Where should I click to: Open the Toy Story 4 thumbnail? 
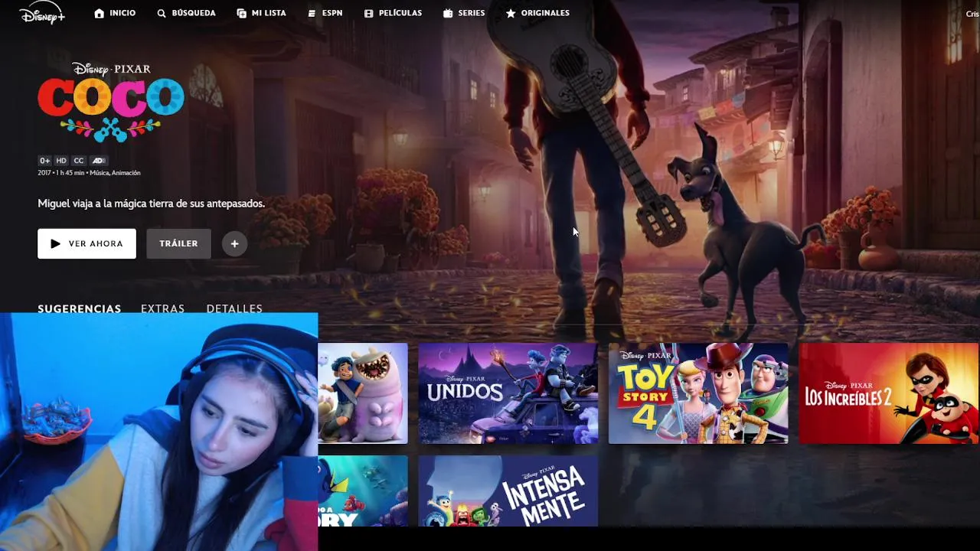coord(698,393)
